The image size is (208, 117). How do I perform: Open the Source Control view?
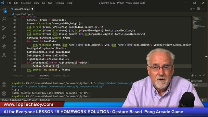tap(4, 28)
